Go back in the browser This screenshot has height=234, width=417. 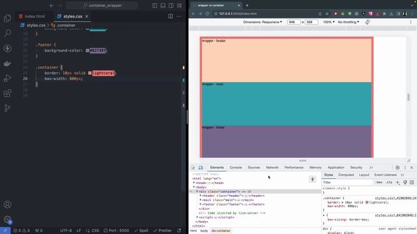coord(194,14)
